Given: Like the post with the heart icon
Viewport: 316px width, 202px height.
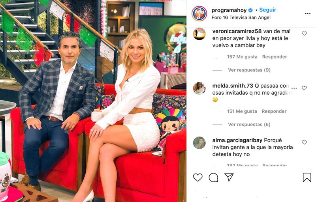Looking at the screenshot, I should 198,178.
